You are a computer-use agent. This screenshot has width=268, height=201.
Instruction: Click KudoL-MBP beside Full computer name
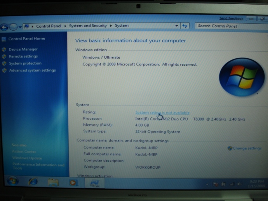[146, 154]
